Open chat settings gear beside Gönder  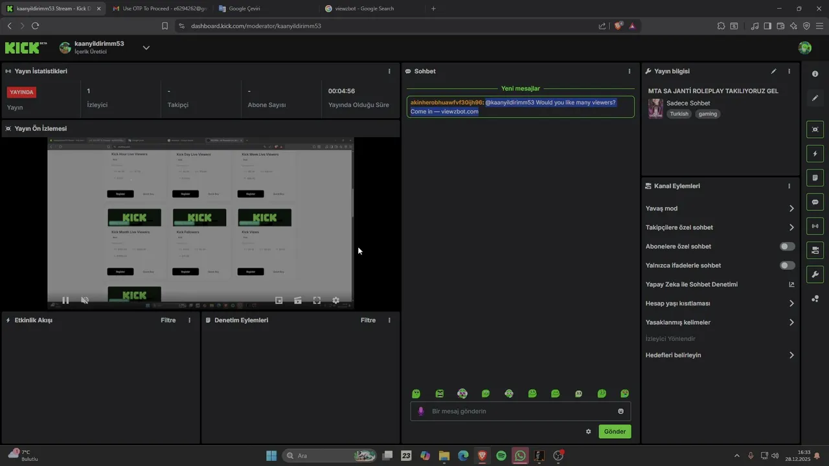click(x=589, y=432)
